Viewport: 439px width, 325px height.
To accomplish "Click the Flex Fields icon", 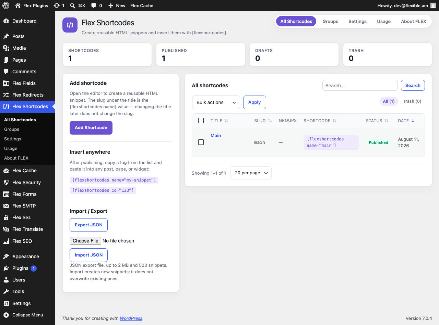I will pyautogui.click(x=6, y=83).
